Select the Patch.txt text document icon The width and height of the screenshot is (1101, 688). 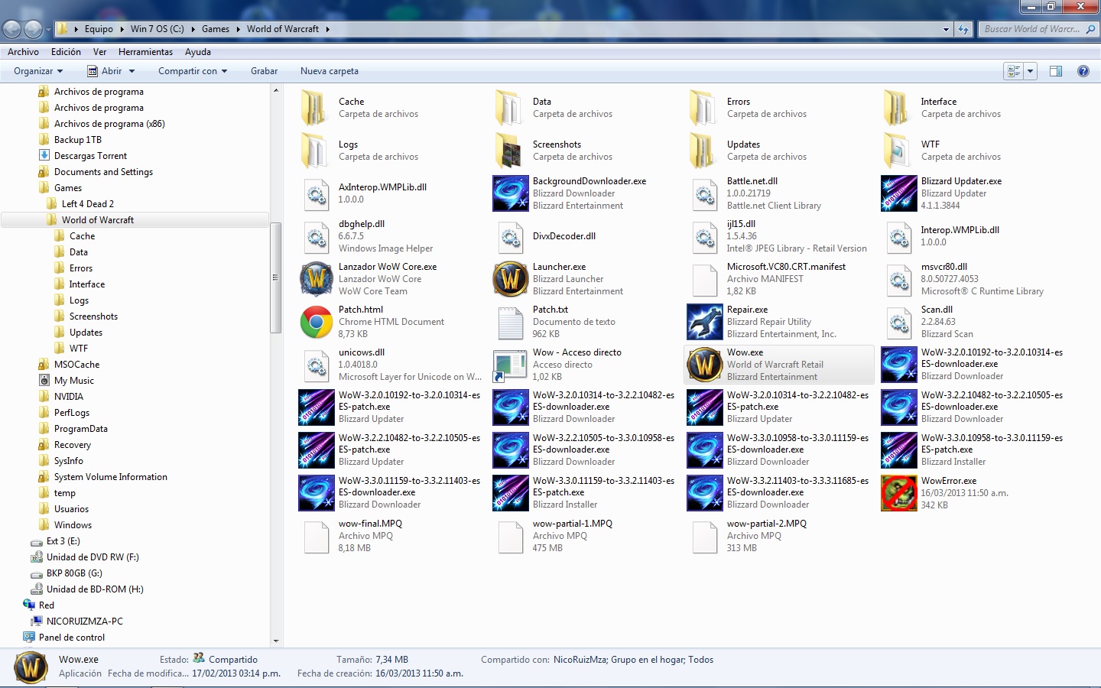coord(510,322)
